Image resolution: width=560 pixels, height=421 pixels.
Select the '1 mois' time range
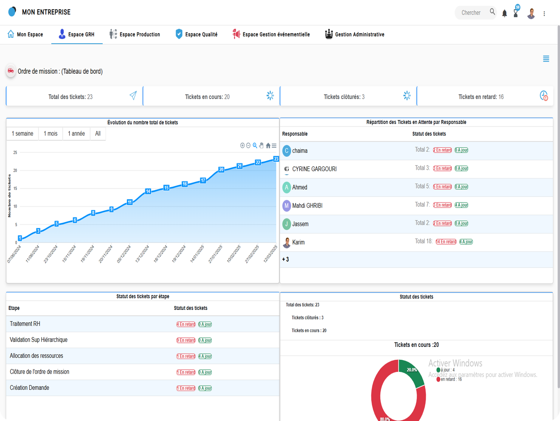tap(51, 134)
